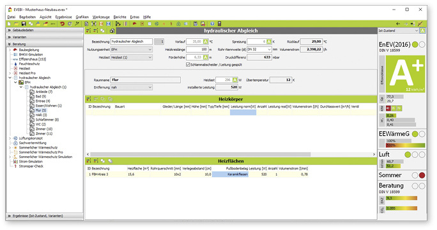437x230 pixels.
Task: Select Essen/Wohnen (1) in the tree
Action: tap(49, 106)
